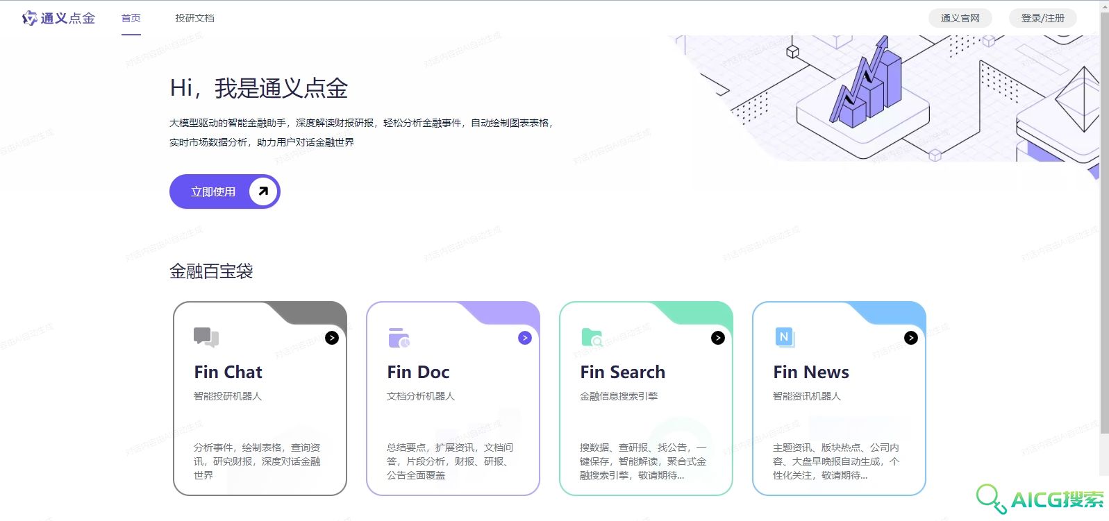The image size is (1109, 521).
Task: Click the Hi，我是通义点金 heading
Action: 259,88
